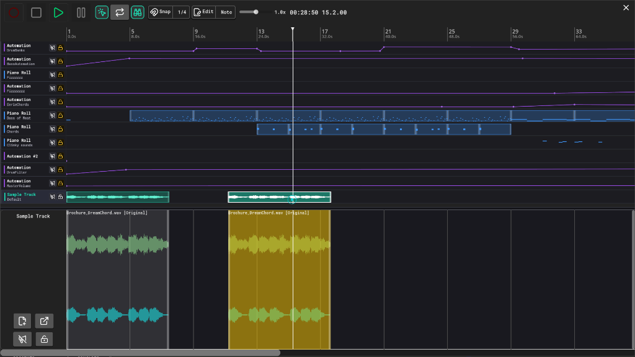Toggle the binoculars follow-playhead icon
This screenshot has height=357, width=635.
(x=138, y=12)
